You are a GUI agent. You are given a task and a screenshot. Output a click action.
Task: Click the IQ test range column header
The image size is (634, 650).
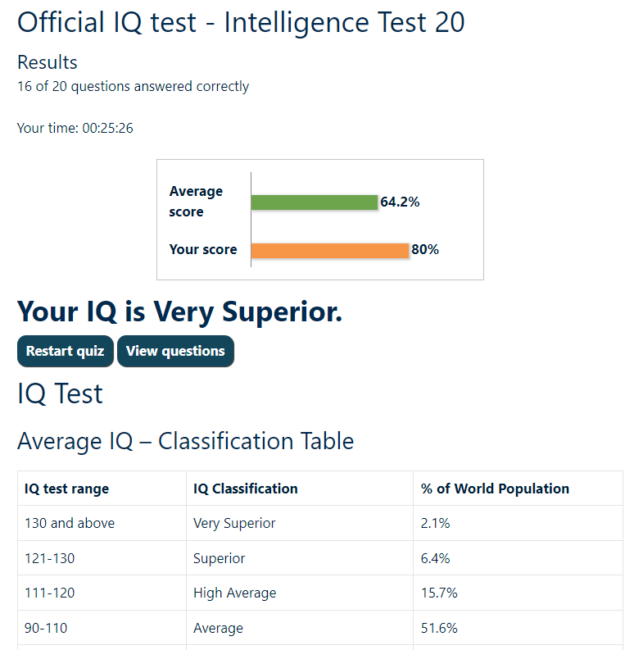coord(66,489)
